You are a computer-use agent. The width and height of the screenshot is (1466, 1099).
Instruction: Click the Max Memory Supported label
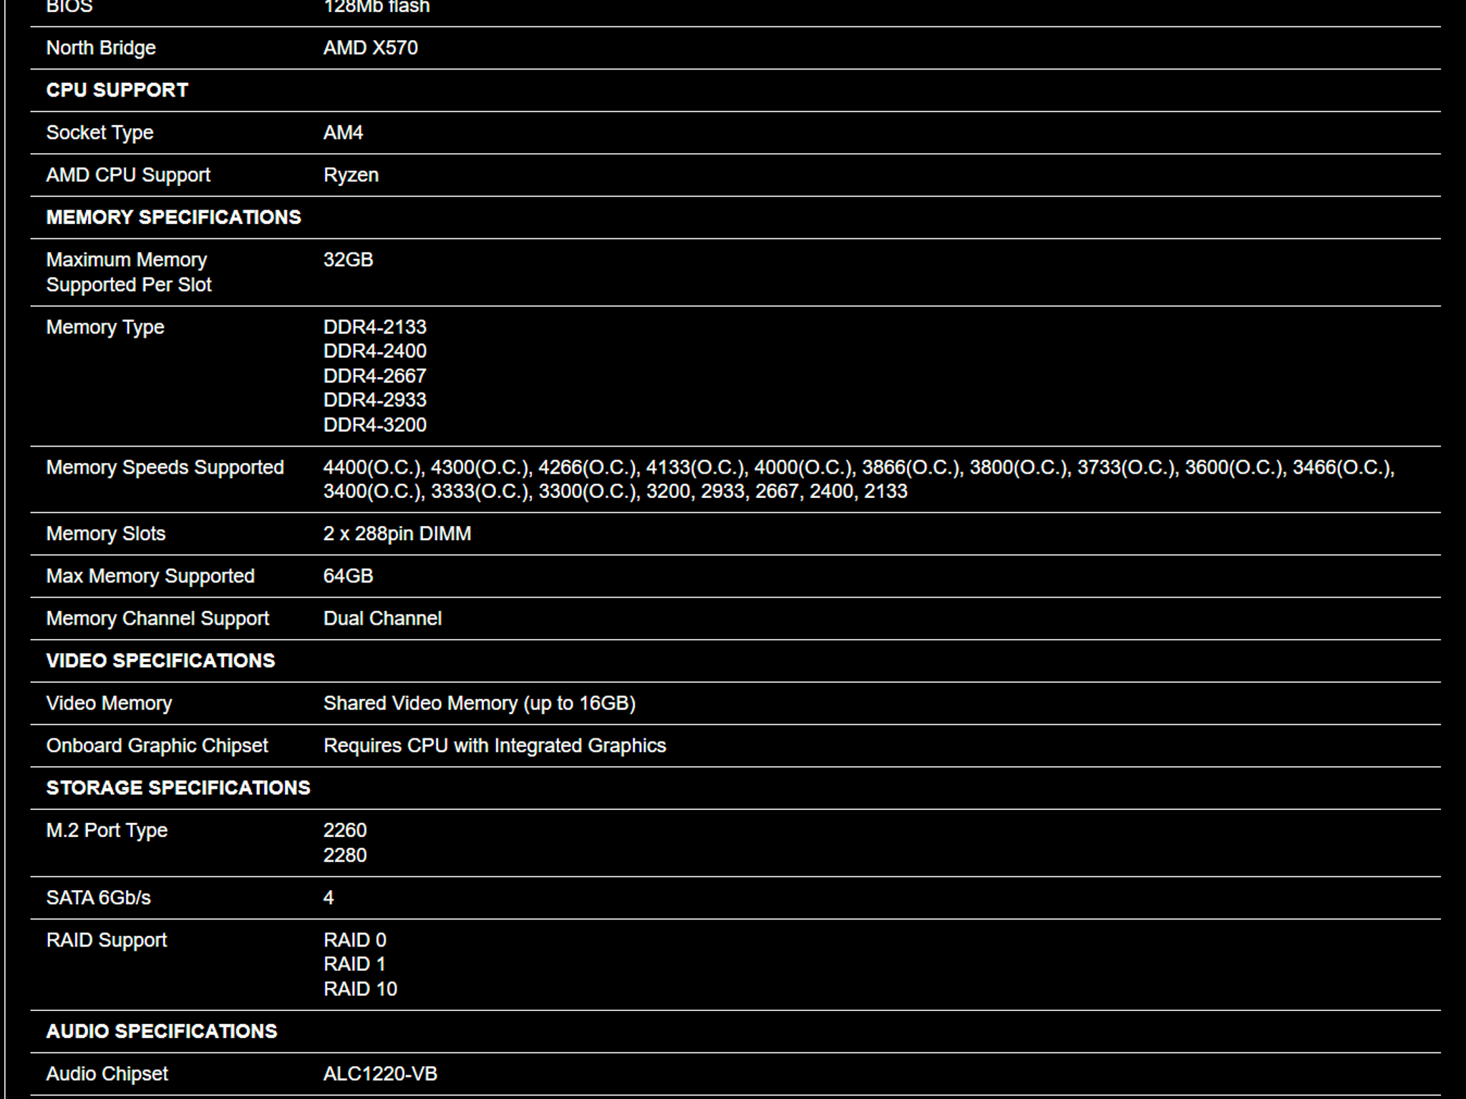click(x=150, y=577)
